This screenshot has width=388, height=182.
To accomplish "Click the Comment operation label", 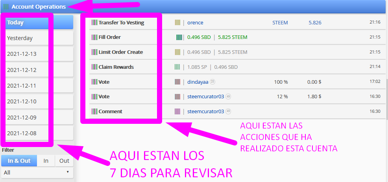I will pyautogui.click(x=110, y=112).
